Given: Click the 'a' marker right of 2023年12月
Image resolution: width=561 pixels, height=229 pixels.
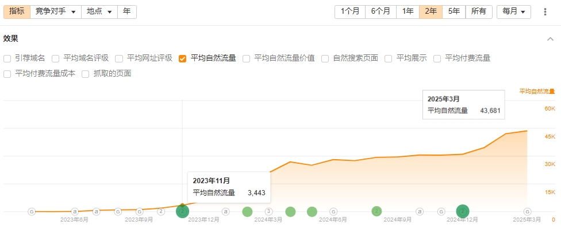Looking at the screenshot, I should 226,212.
